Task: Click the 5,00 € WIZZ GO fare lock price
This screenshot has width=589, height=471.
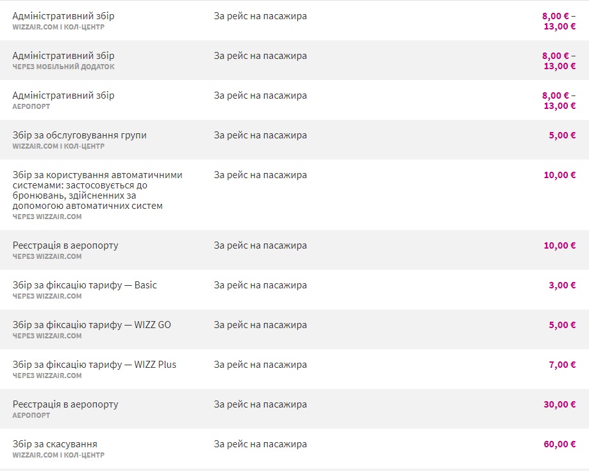Action: pyautogui.click(x=562, y=325)
